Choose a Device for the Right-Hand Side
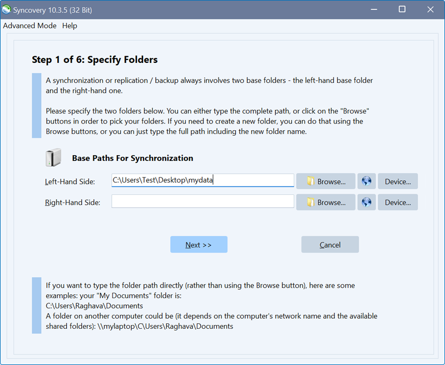 [398, 203]
